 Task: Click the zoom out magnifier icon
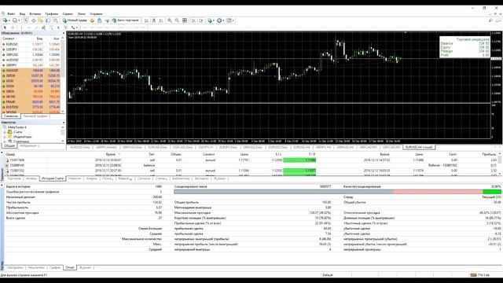click(x=177, y=20)
